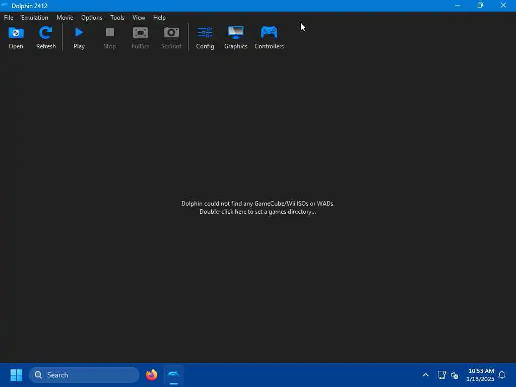Image resolution: width=516 pixels, height=387 pixels.
Task: Launch Firefox from the taskbar
Action: (x=151, y=375)
